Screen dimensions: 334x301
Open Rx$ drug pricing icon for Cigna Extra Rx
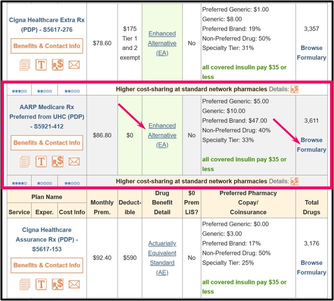[x=58, y=65]
